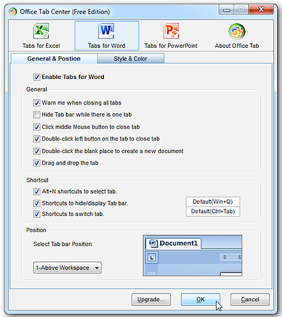Click the Word document icon in Document1 preview

point(153,243)
